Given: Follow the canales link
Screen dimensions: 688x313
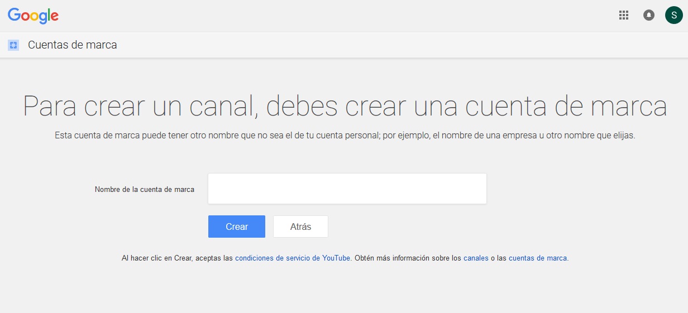Looking at the screenshot, I should pos(476,258).
